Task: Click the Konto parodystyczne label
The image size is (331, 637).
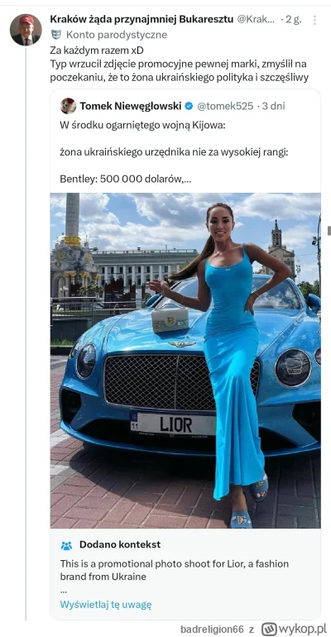Action: click(117, 35)
